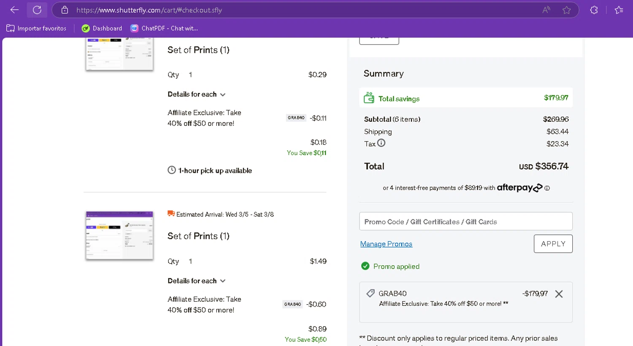Image resolution: width=633 pixels, height=346 pixels.
Task: Reload the page with the refresh icon
Action: 37,10
